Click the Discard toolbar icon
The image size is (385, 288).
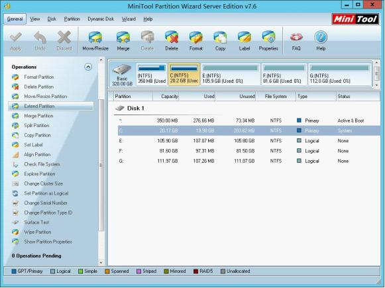(64, 41)
